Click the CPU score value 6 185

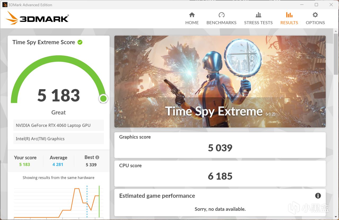tap(220, 176)
